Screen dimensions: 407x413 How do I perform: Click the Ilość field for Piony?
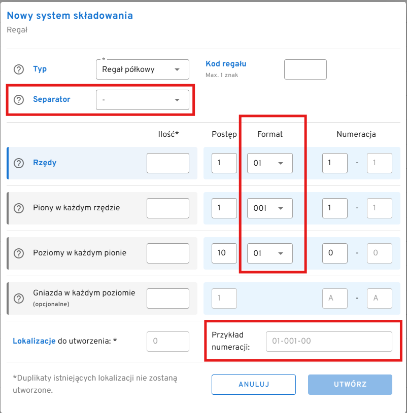(x=167, y=208)
